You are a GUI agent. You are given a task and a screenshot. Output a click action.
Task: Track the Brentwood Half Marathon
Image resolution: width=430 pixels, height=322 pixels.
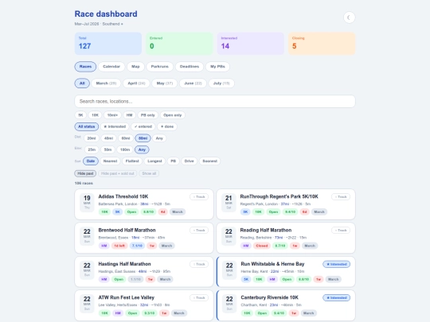[x=199, y=231]
